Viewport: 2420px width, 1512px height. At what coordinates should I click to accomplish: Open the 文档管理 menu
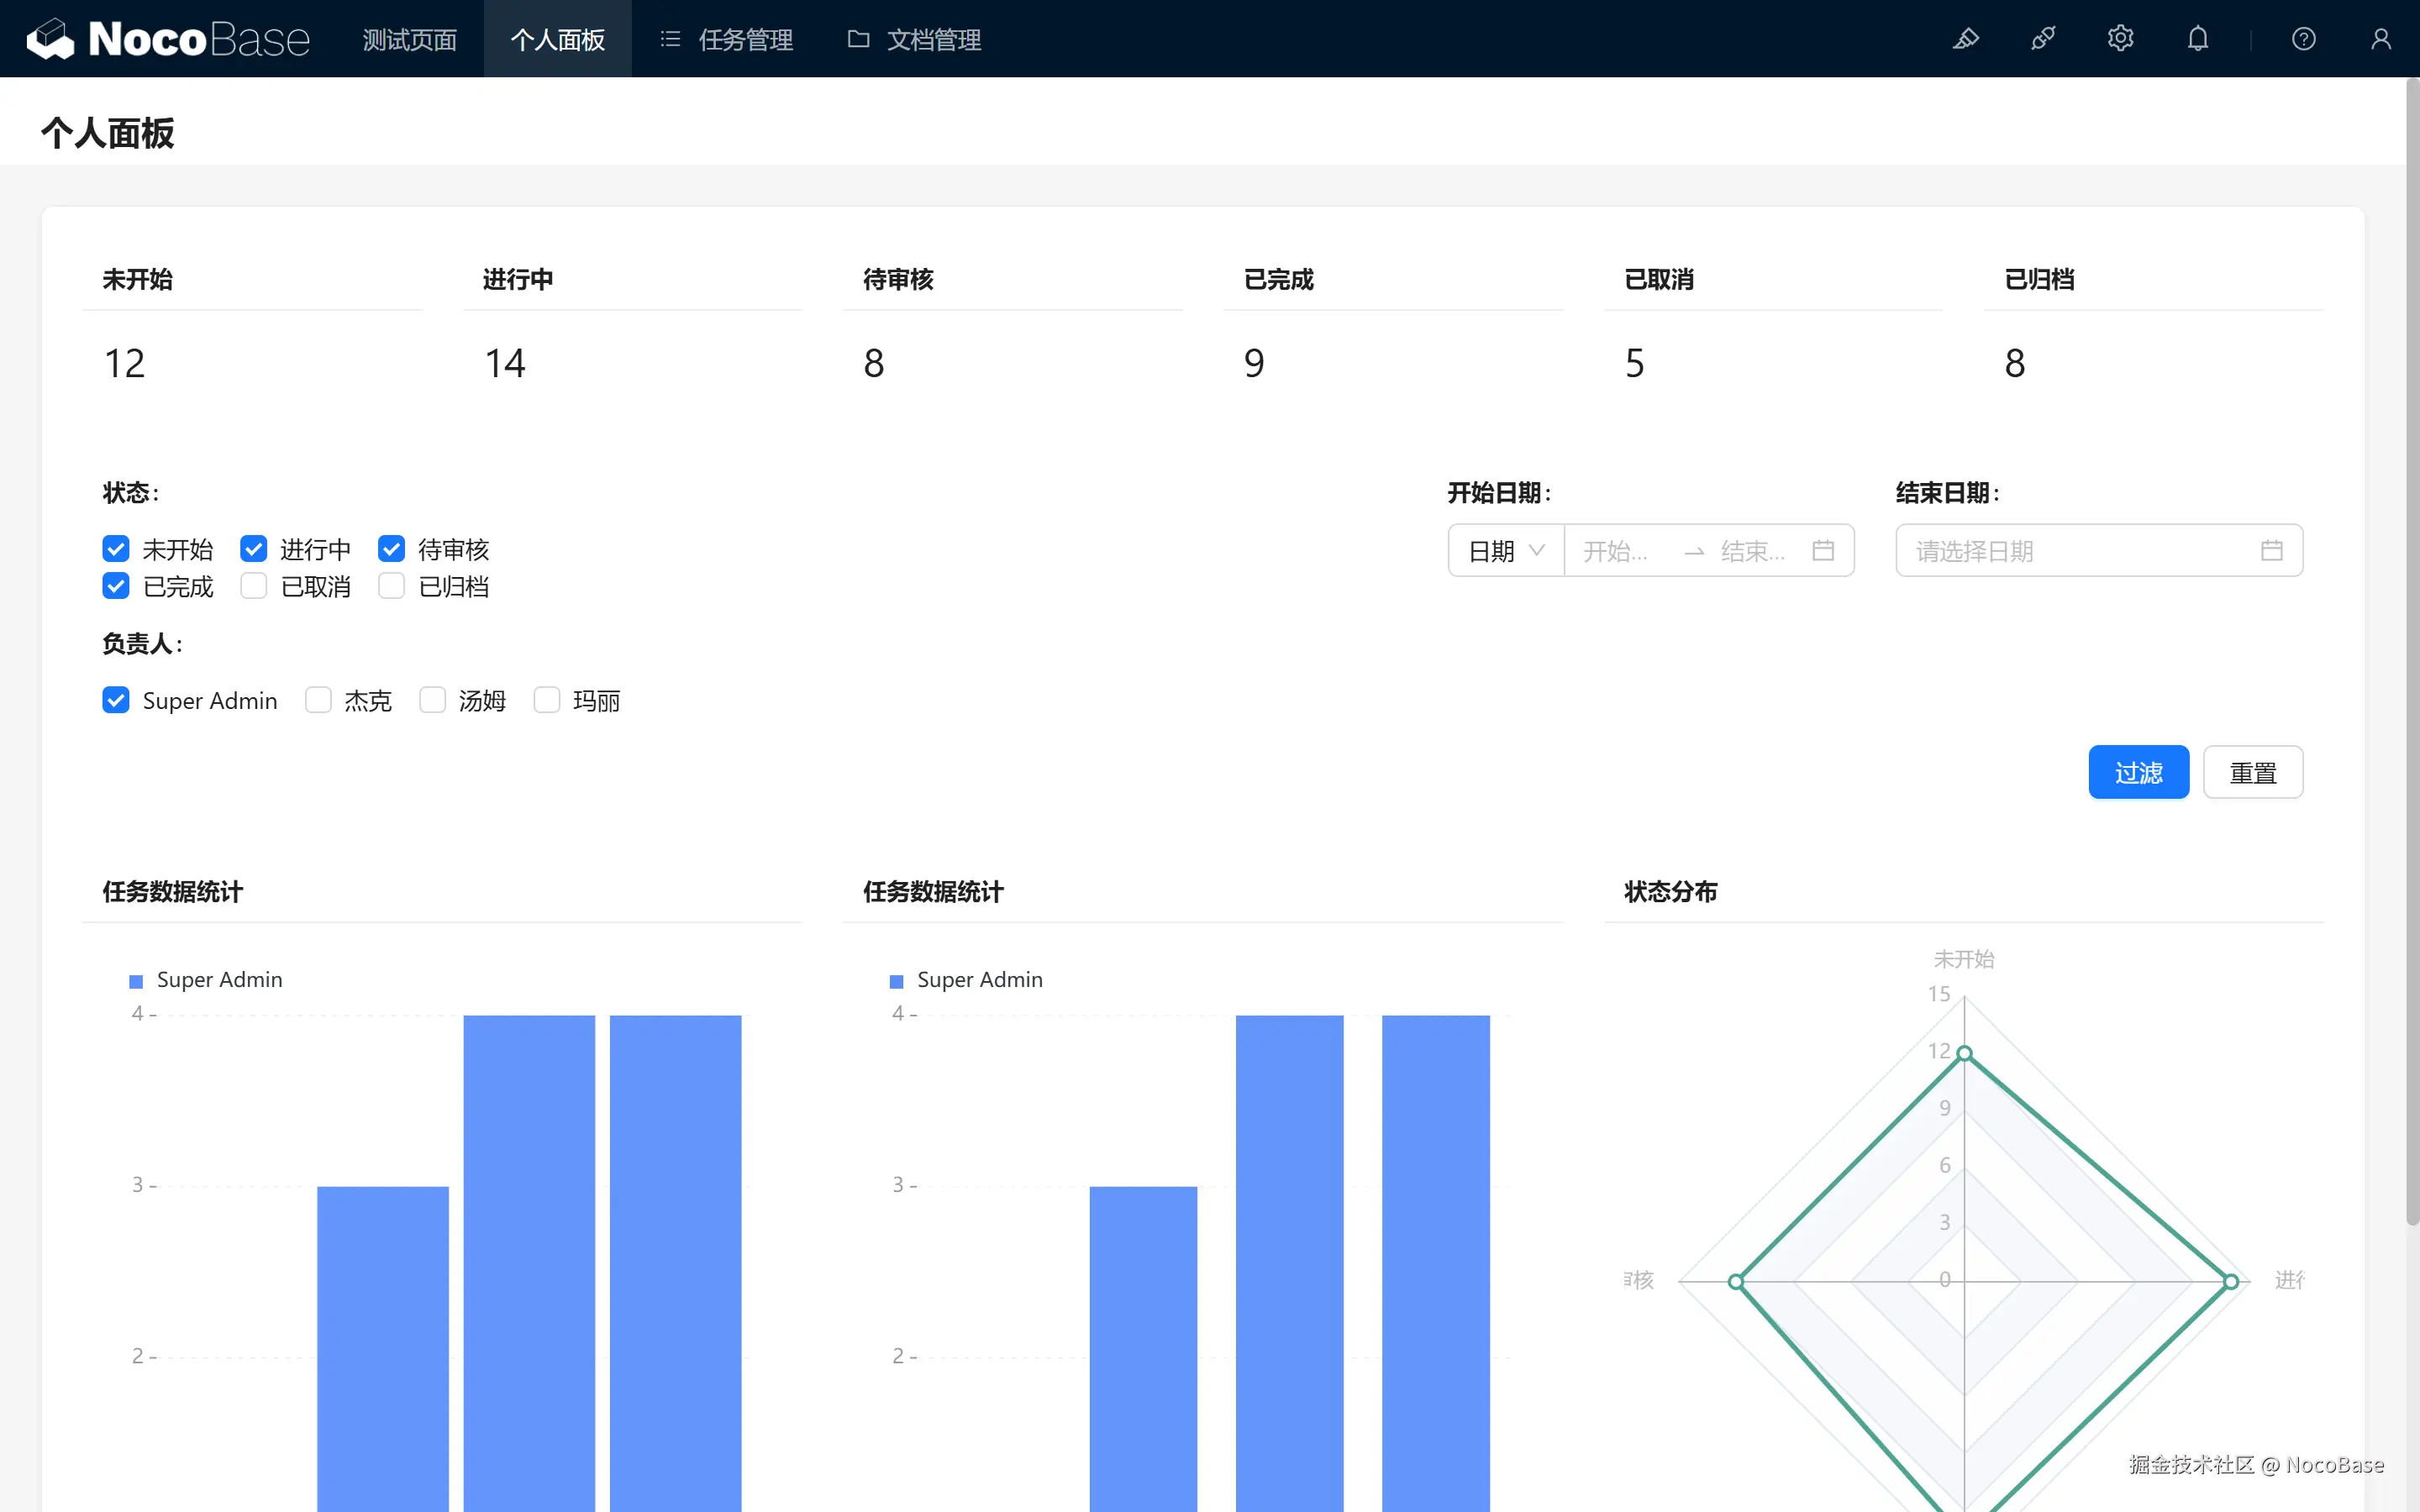[915, 39]
